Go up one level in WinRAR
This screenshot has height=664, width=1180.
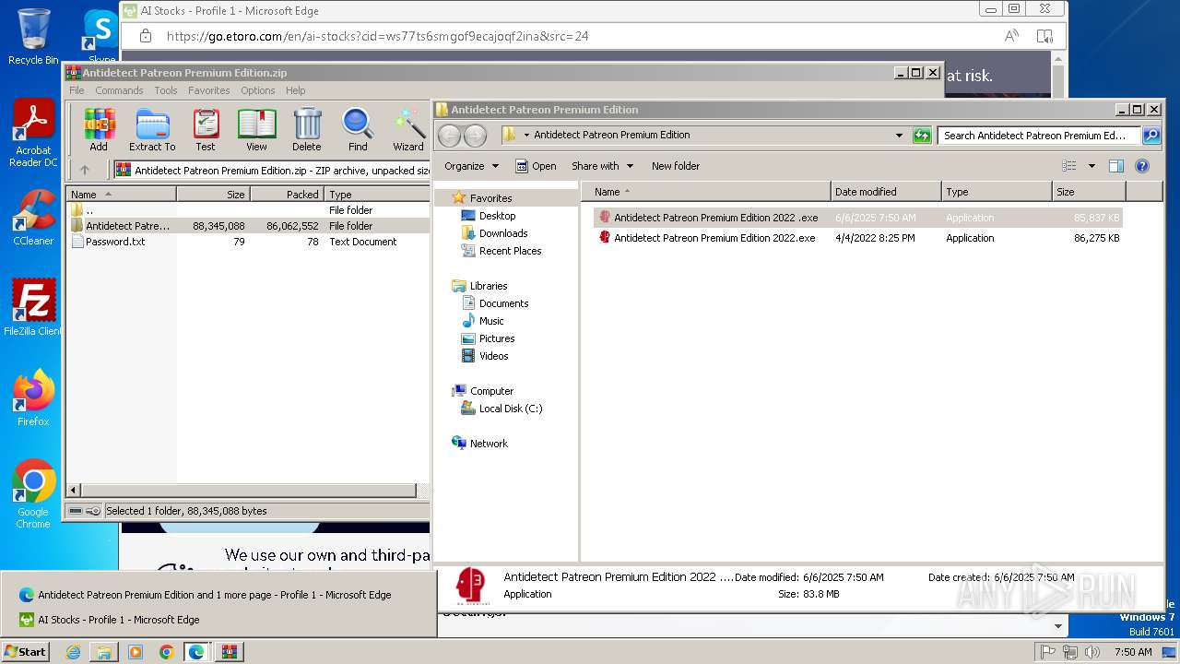pos(85,170)
